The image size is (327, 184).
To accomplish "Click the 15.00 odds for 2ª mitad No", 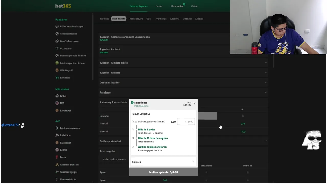I will pyautogui.click(x=243, y=132).
